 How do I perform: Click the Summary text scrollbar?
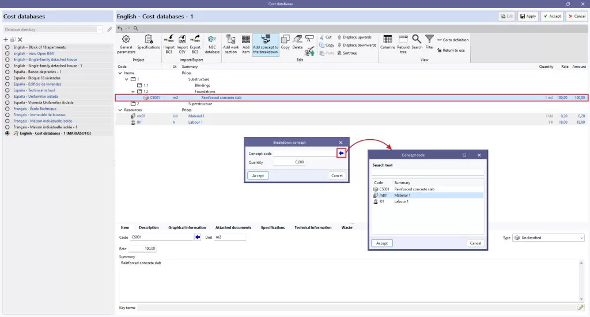tap(581, 281)
